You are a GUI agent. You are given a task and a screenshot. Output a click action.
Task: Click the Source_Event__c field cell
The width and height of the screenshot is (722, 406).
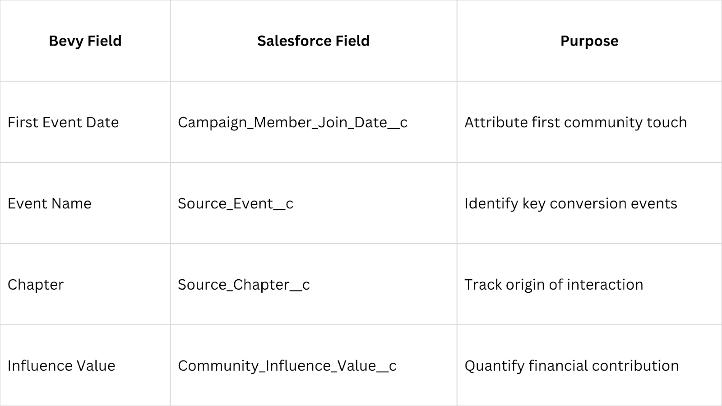(314, 203)
